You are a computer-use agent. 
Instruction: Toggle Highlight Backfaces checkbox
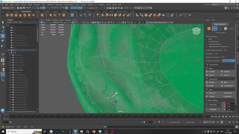[x=207, y=44]
